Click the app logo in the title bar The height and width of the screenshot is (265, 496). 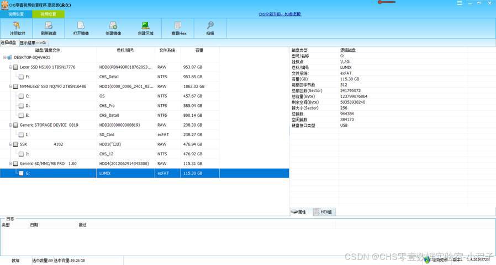pyautogui.click(x=4, y=5)
